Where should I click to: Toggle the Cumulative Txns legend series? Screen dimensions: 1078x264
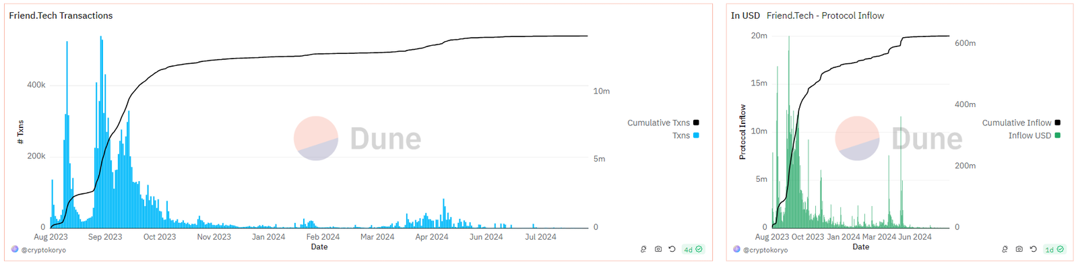coord(663,123)
